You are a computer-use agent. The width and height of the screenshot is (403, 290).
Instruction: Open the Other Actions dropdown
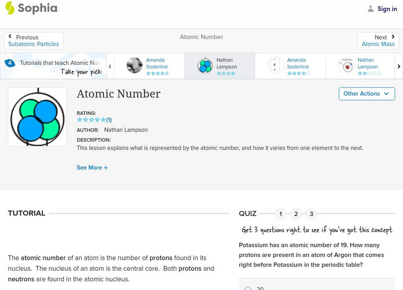[366, 94]
